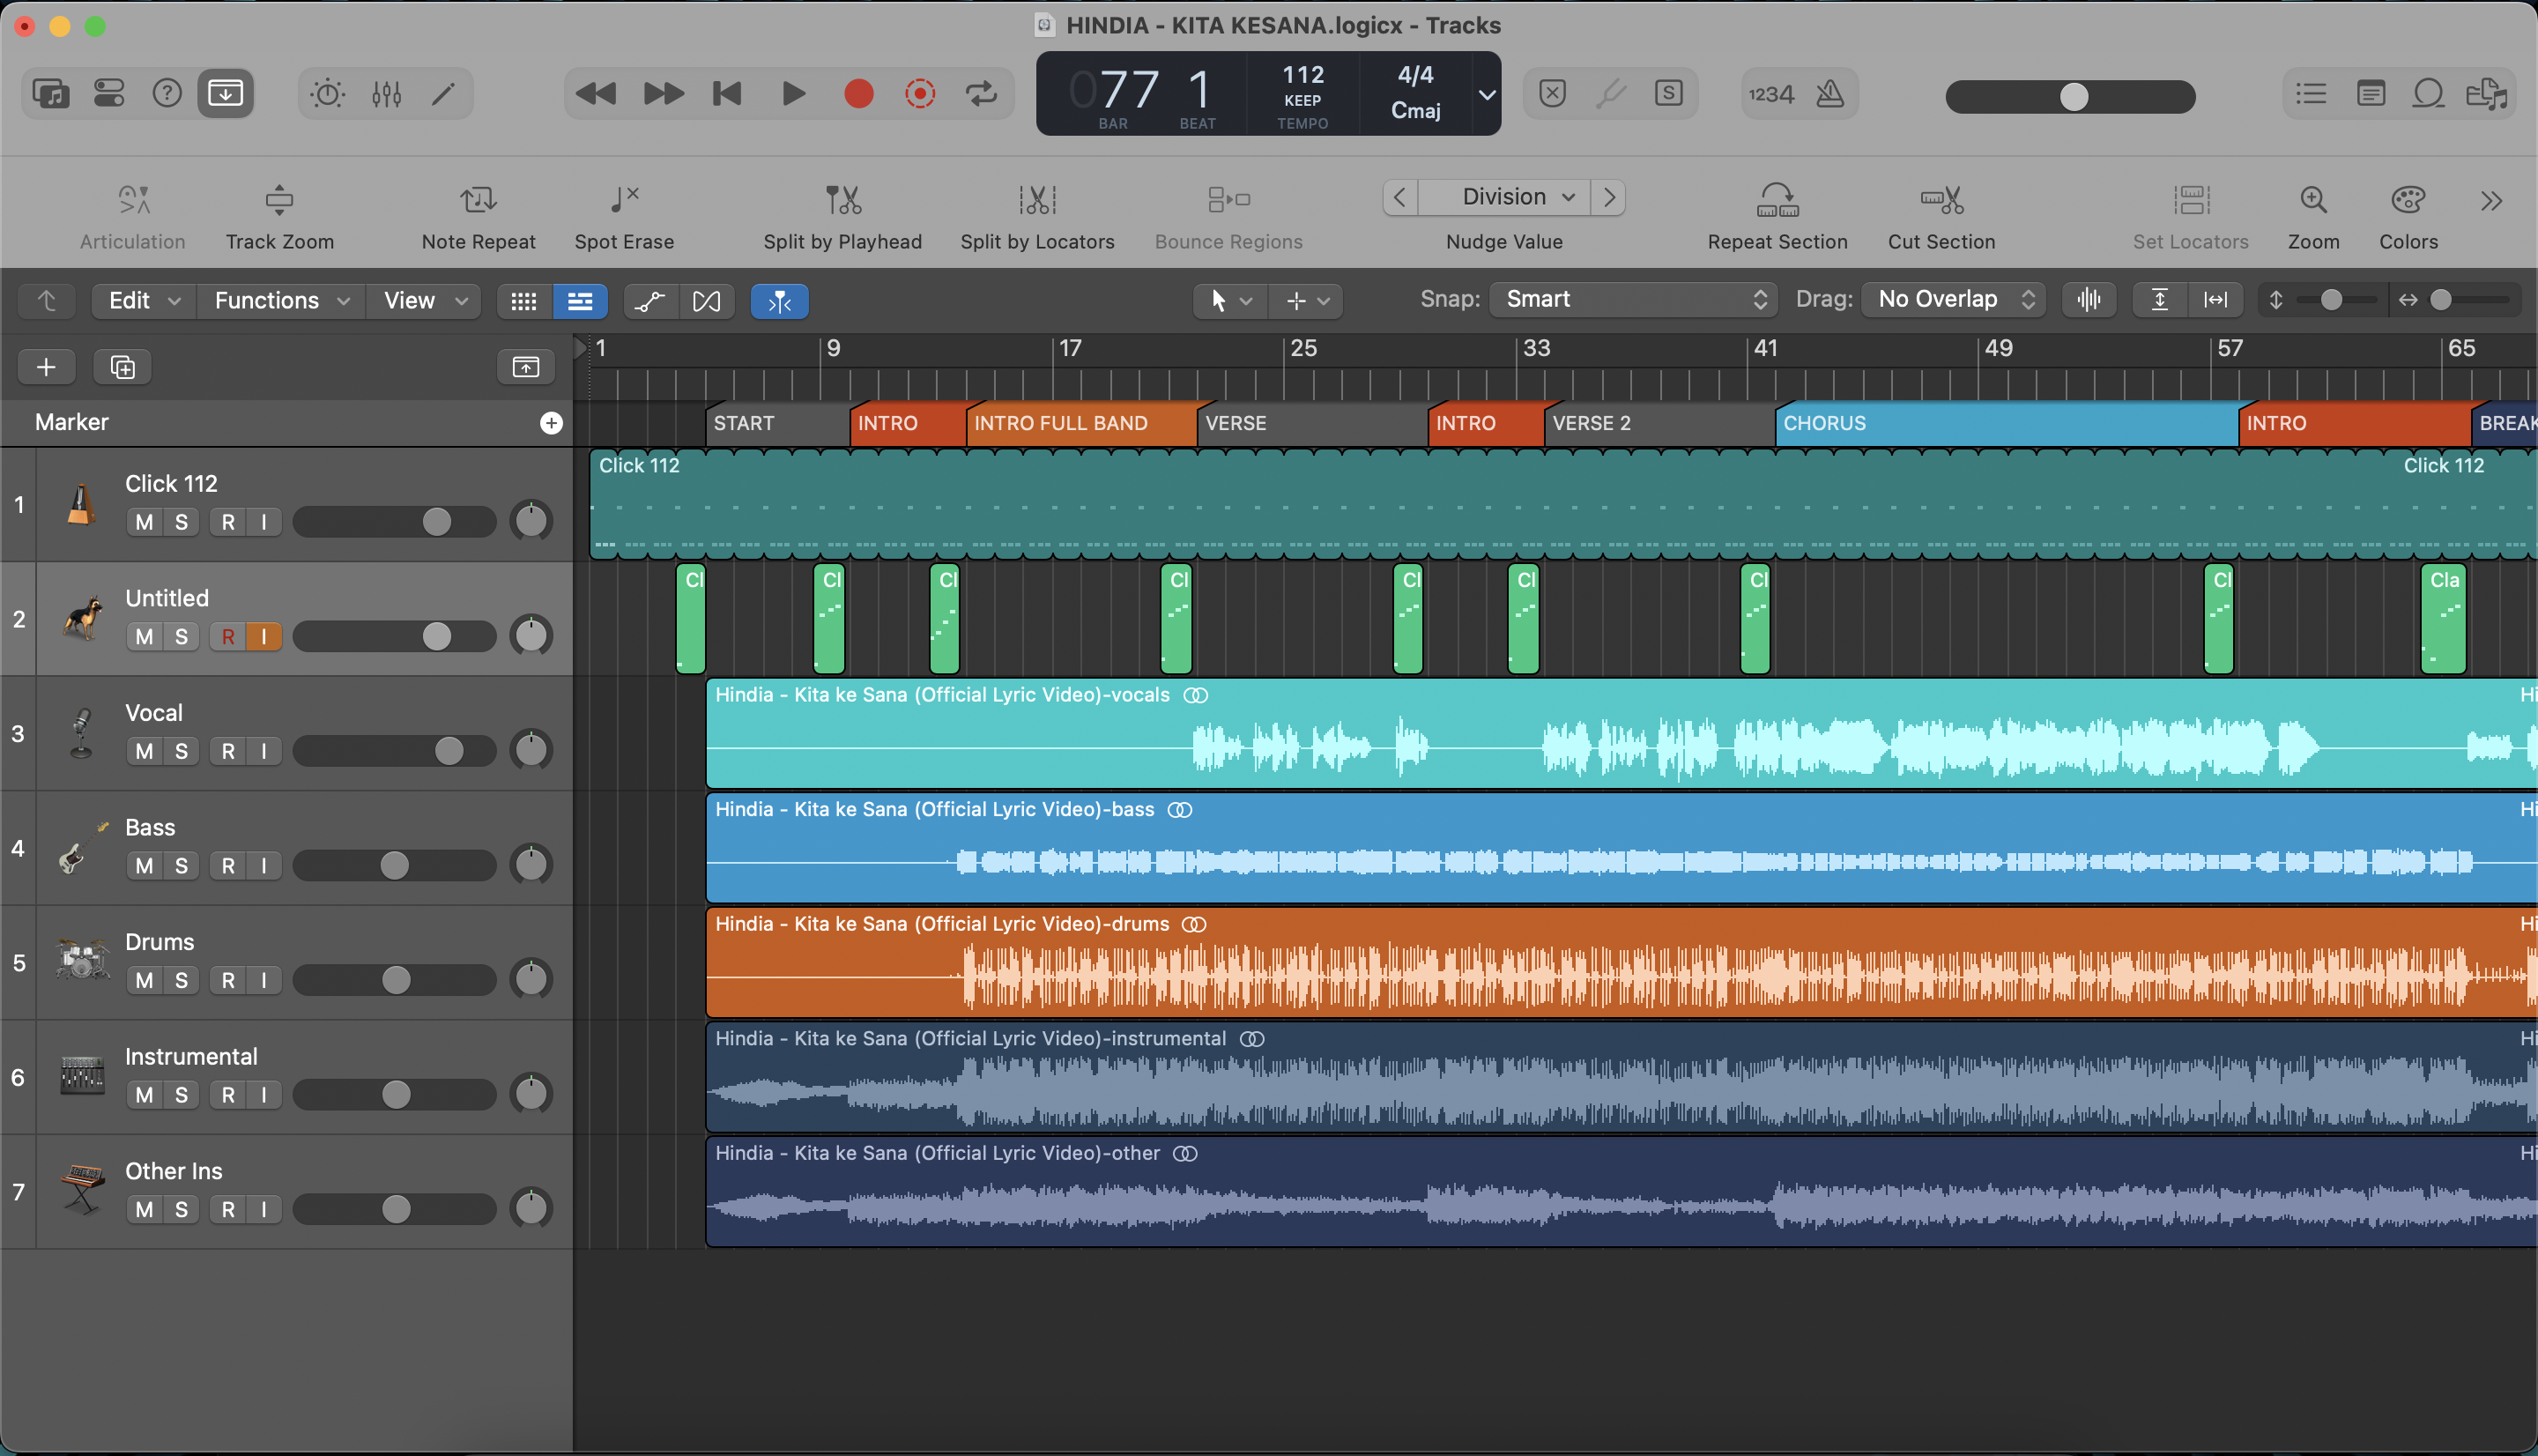2538x1456 pixels.
Task: Select the CHORUS marker
Action: 2007,423
